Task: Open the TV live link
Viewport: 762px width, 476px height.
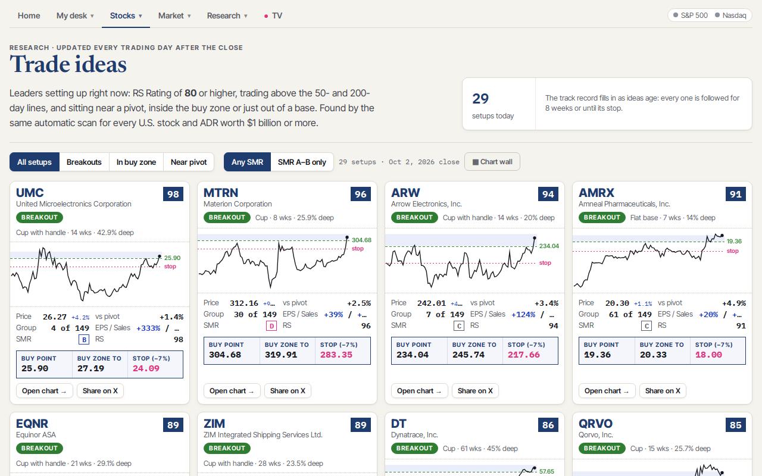Action: pyautogui.click(x=273, y=15)
